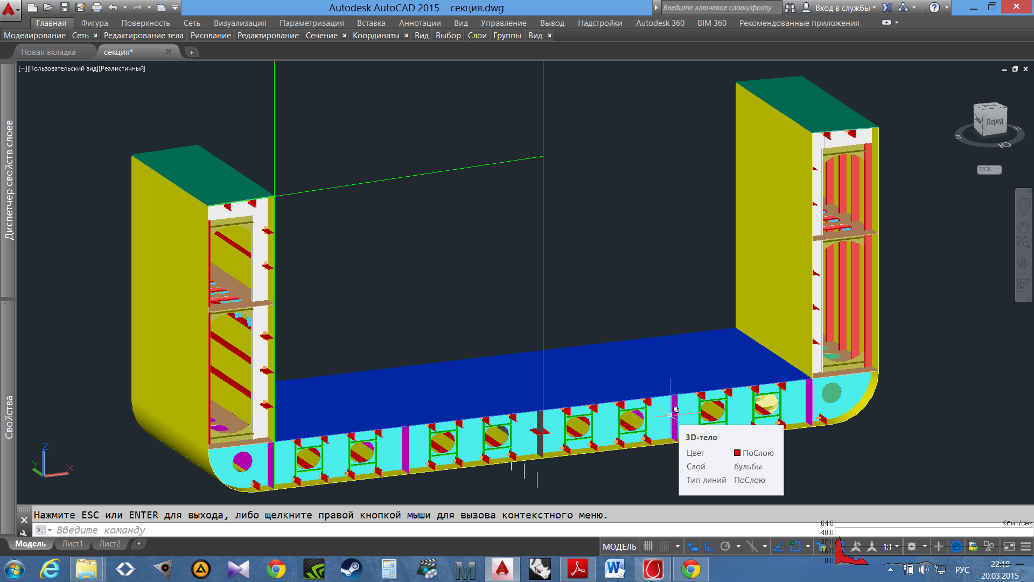Expand the quick access toolbar customize menu
The width and height of the screenshot is (1034, 582).
(x=175, y=8)
